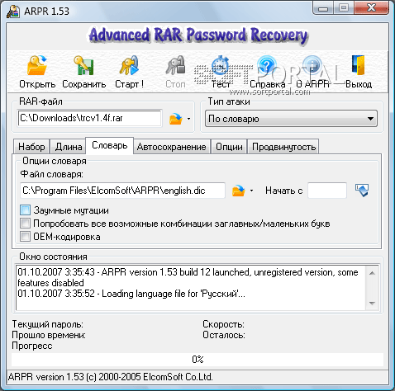Image resolution: width=395 pixels, height=391 pixels.
Task: Open help via the Справка icon
Action: click(x=266, y=65)
